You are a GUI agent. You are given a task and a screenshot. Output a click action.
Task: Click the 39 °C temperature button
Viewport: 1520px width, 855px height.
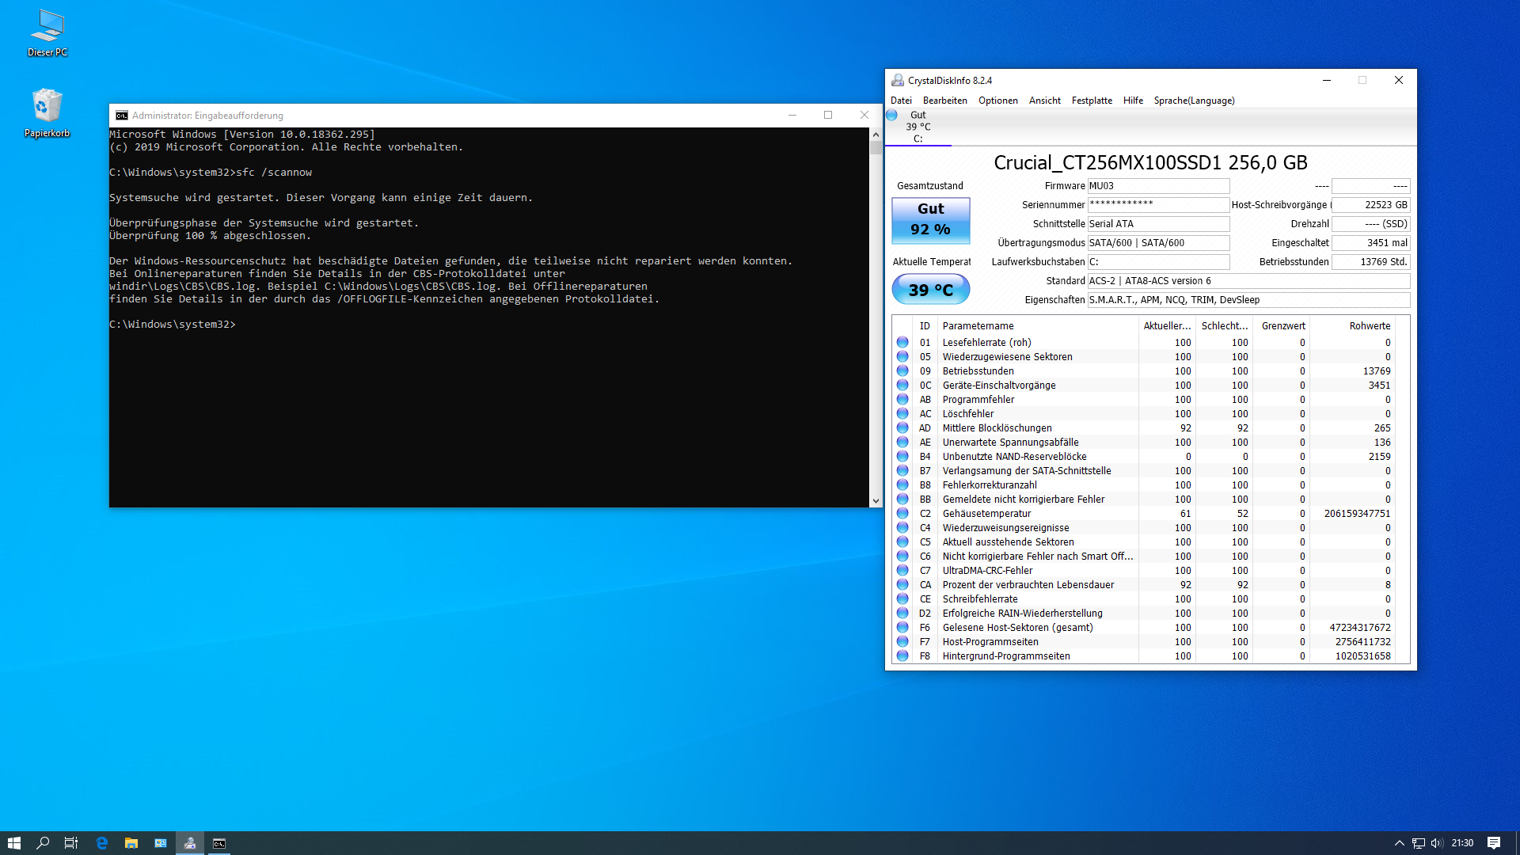930,290
